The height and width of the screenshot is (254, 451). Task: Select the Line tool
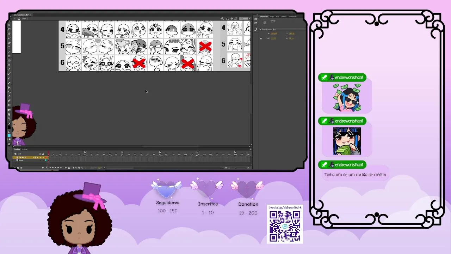click(x=9, y=52)
